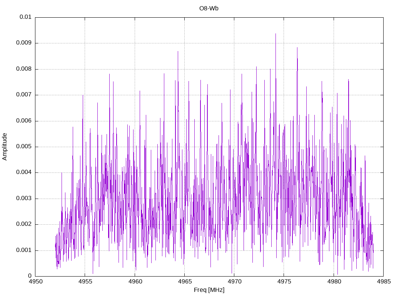Click the 0.008 y-axis tick label
394x295 pixels.
tap(24, 69)
